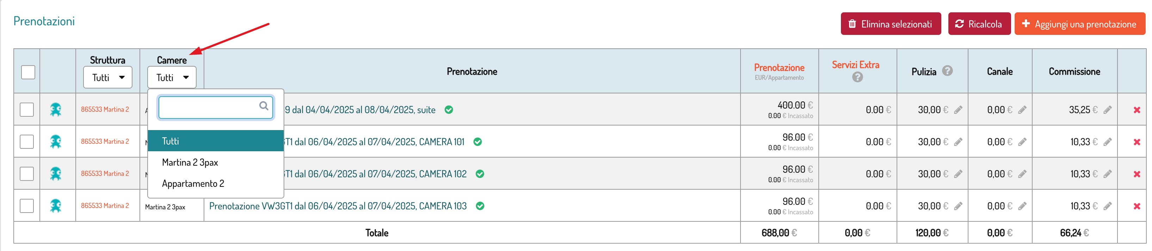The height and width of the screenshot is (251, 1152).
Task: Open the Servizi Extra help icon
Action: coord(857,78)
